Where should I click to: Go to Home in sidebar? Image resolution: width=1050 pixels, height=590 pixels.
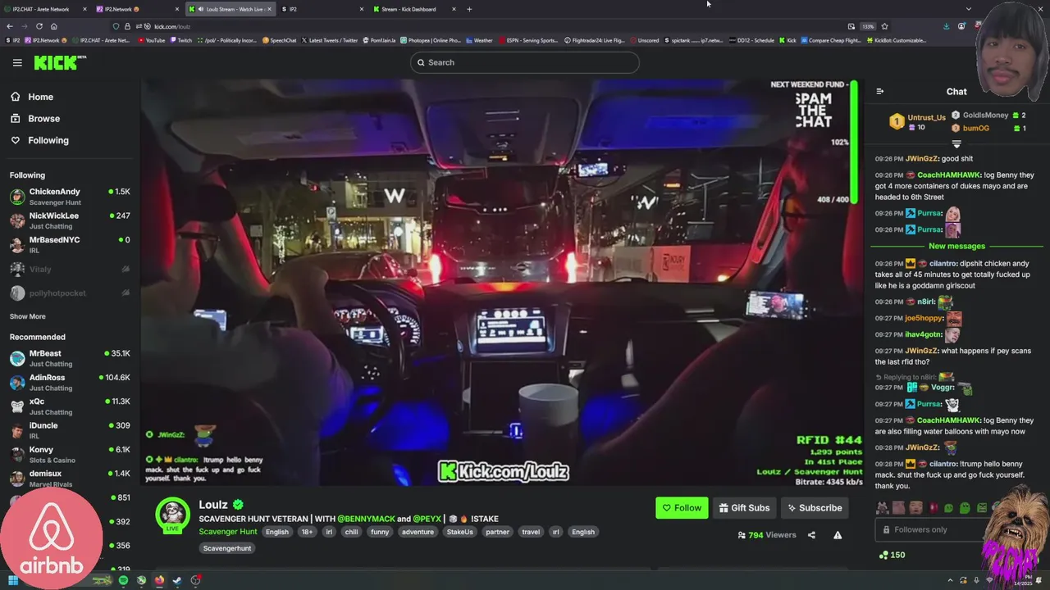[x=32, y=97]
